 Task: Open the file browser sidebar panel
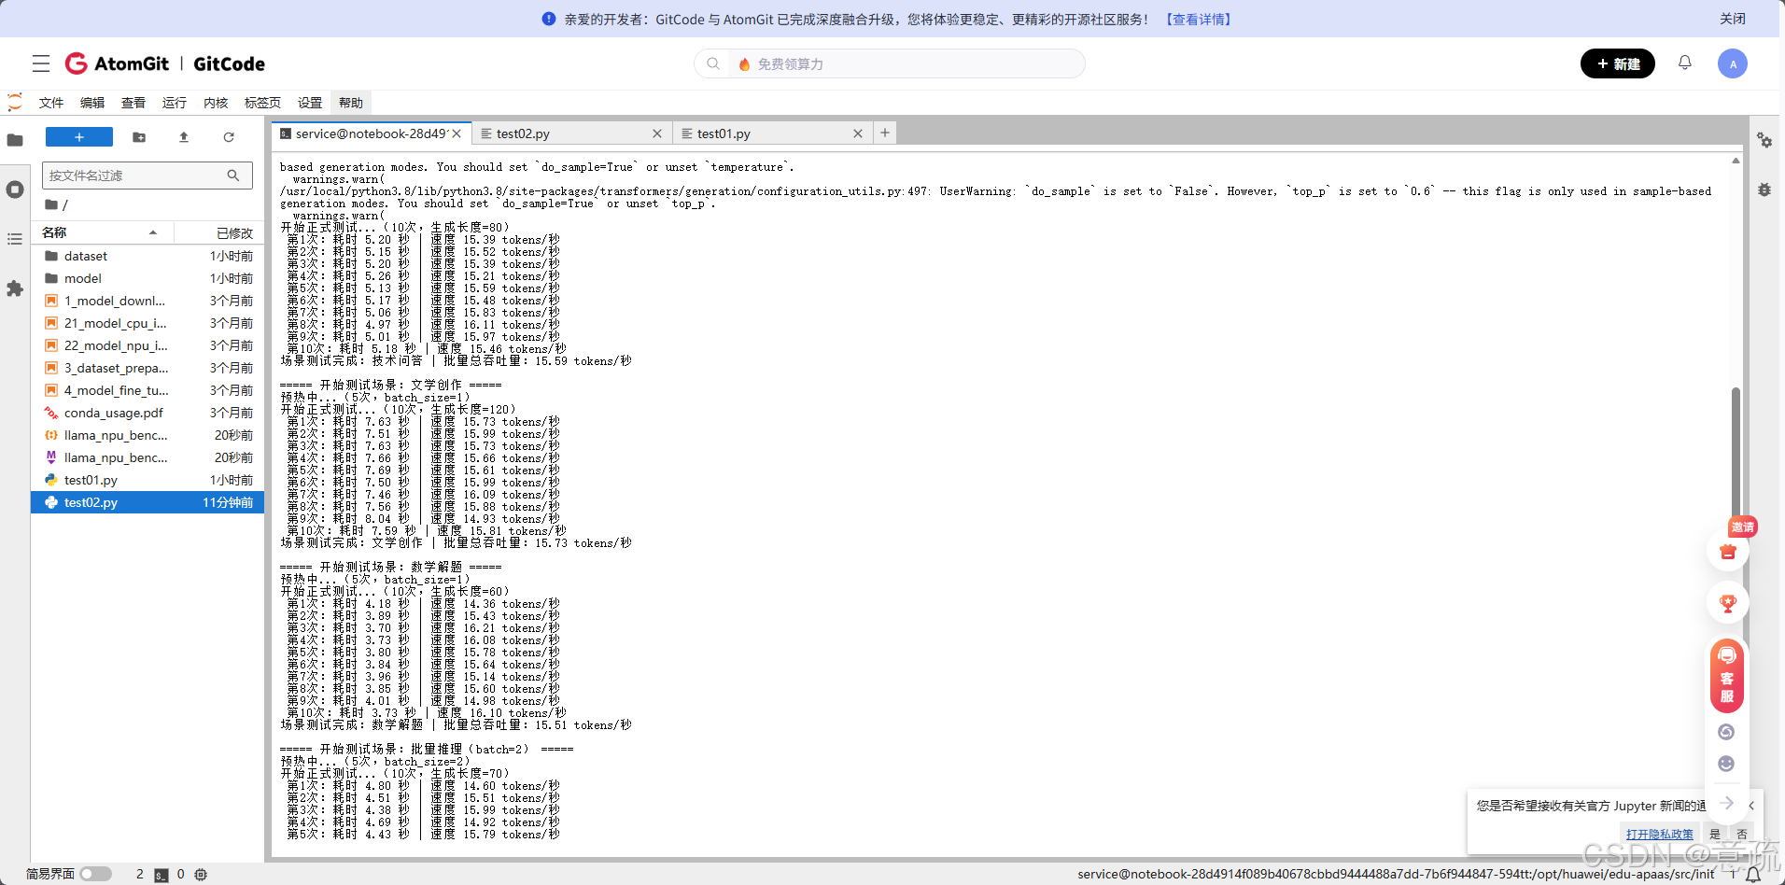click(x=15, y=140)
